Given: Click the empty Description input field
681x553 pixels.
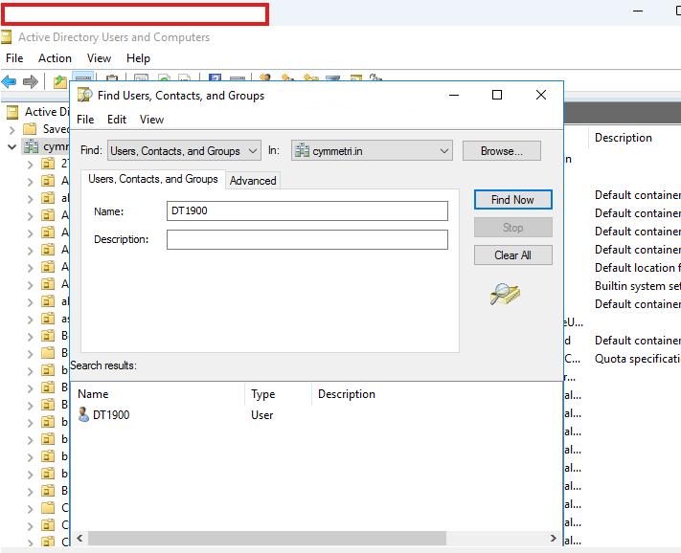Looking at the screenshot, I should point(307,239).
